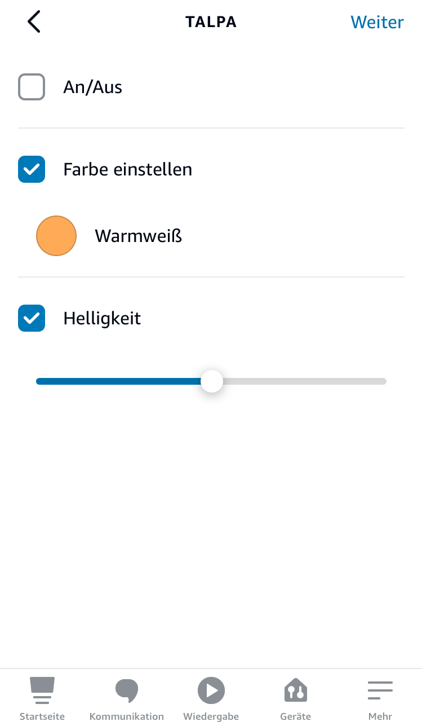The width and height of the screenshot is (422, 726).
Task: Click the right end of brightness track
Action: pyautogui.click(x=382, y=381)
